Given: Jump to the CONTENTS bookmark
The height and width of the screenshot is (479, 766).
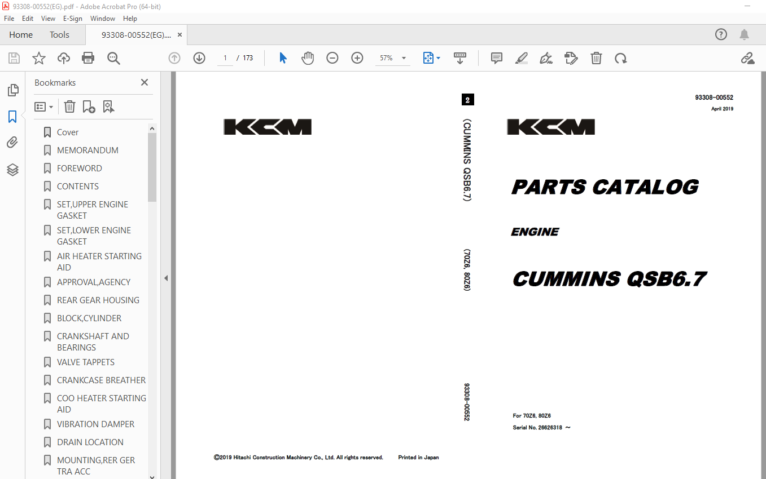Looking at the screenshot, I should pyautogui.click(x=78, y=186).
